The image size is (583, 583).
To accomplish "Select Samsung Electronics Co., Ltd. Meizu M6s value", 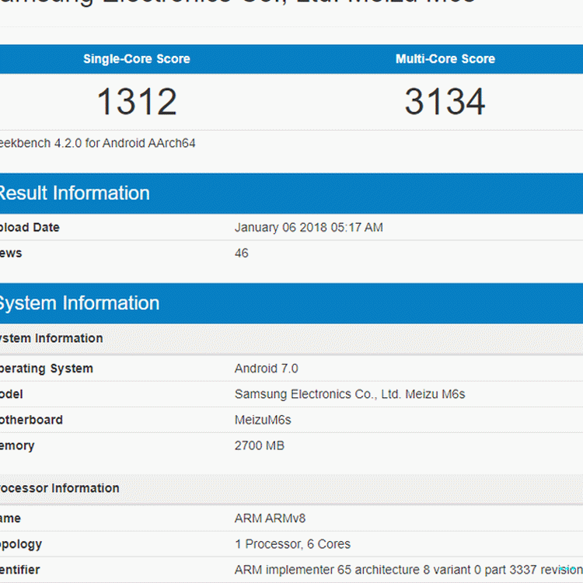I will (350, 394).
